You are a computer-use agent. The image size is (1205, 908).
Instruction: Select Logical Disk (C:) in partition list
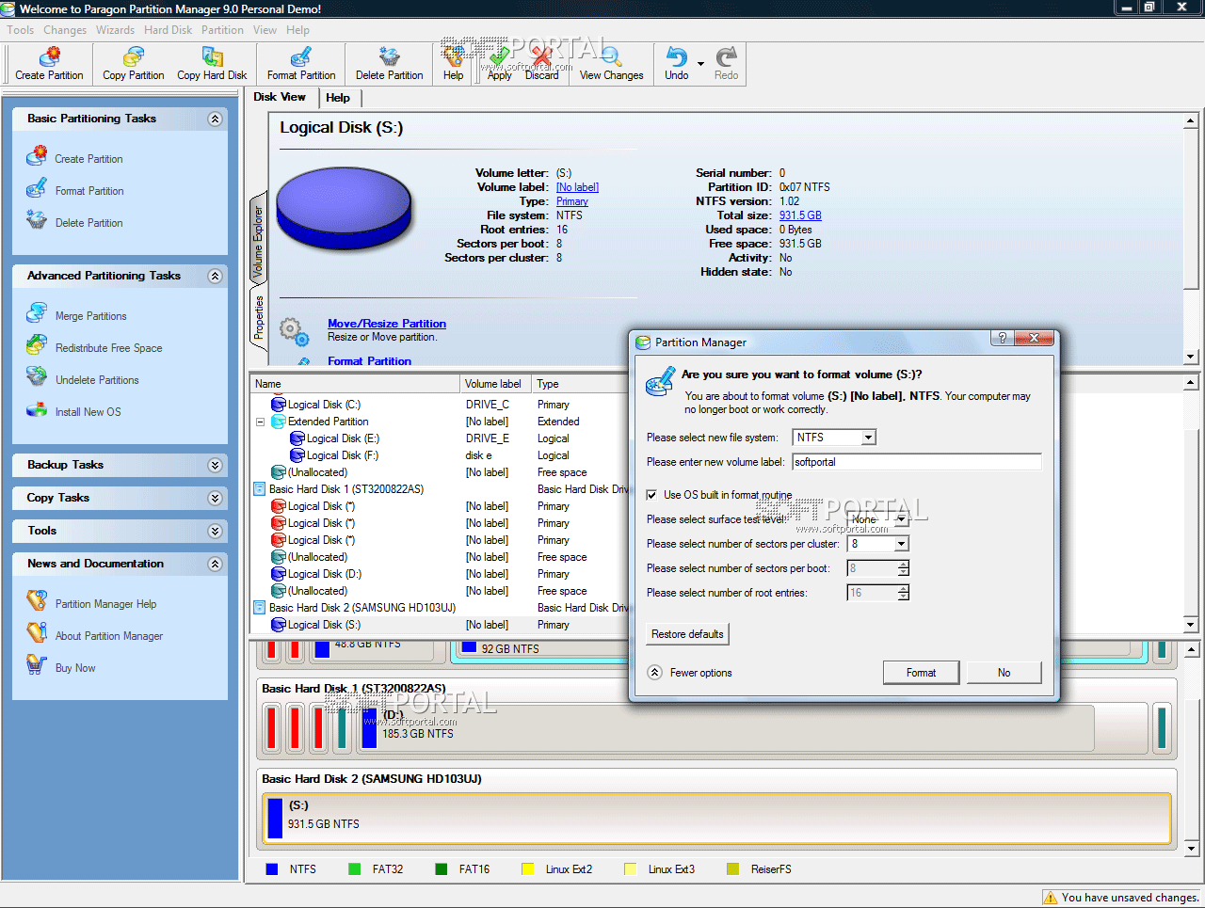click(x=324, y=405)
